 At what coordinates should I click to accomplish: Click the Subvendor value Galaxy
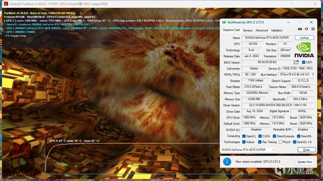point(254,68)
